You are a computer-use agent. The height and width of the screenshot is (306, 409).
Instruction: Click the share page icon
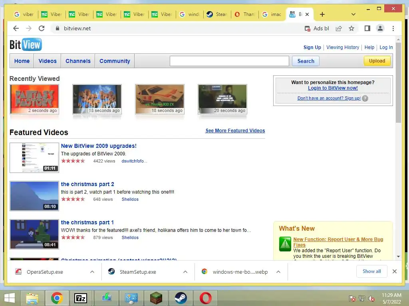[x=339, y=28]
